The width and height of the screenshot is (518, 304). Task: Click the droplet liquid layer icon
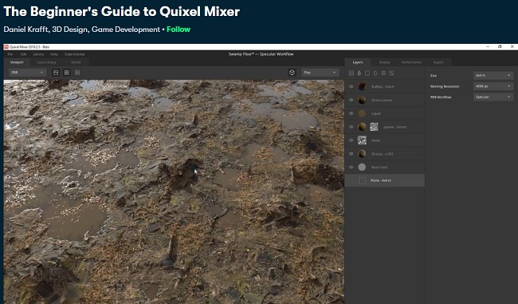coord(375,73)
